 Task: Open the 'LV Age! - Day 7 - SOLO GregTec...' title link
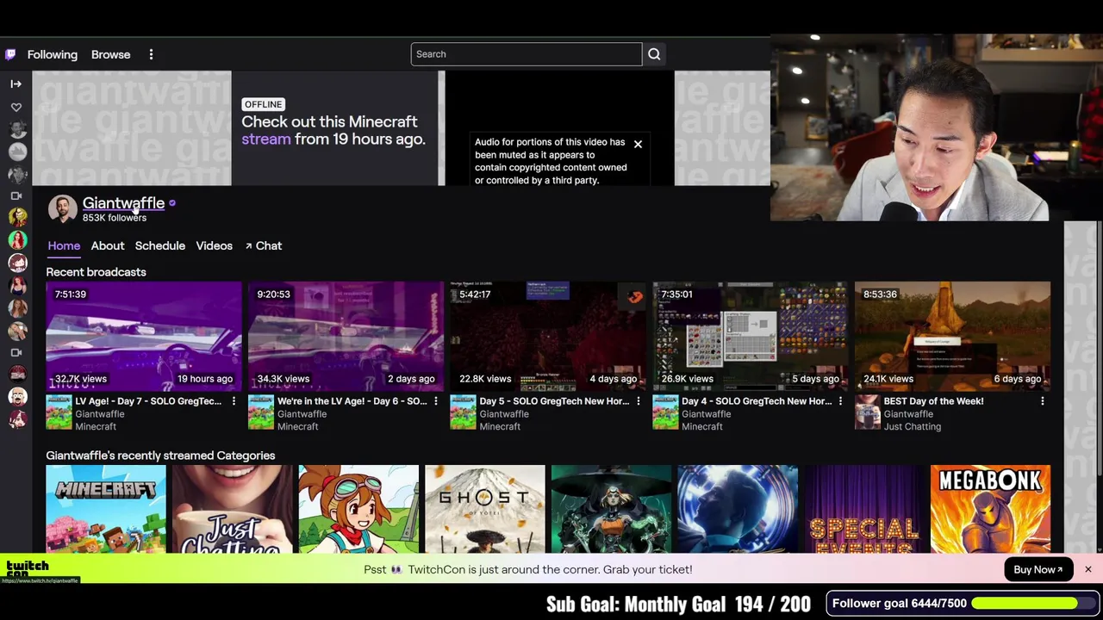point(148,401)
